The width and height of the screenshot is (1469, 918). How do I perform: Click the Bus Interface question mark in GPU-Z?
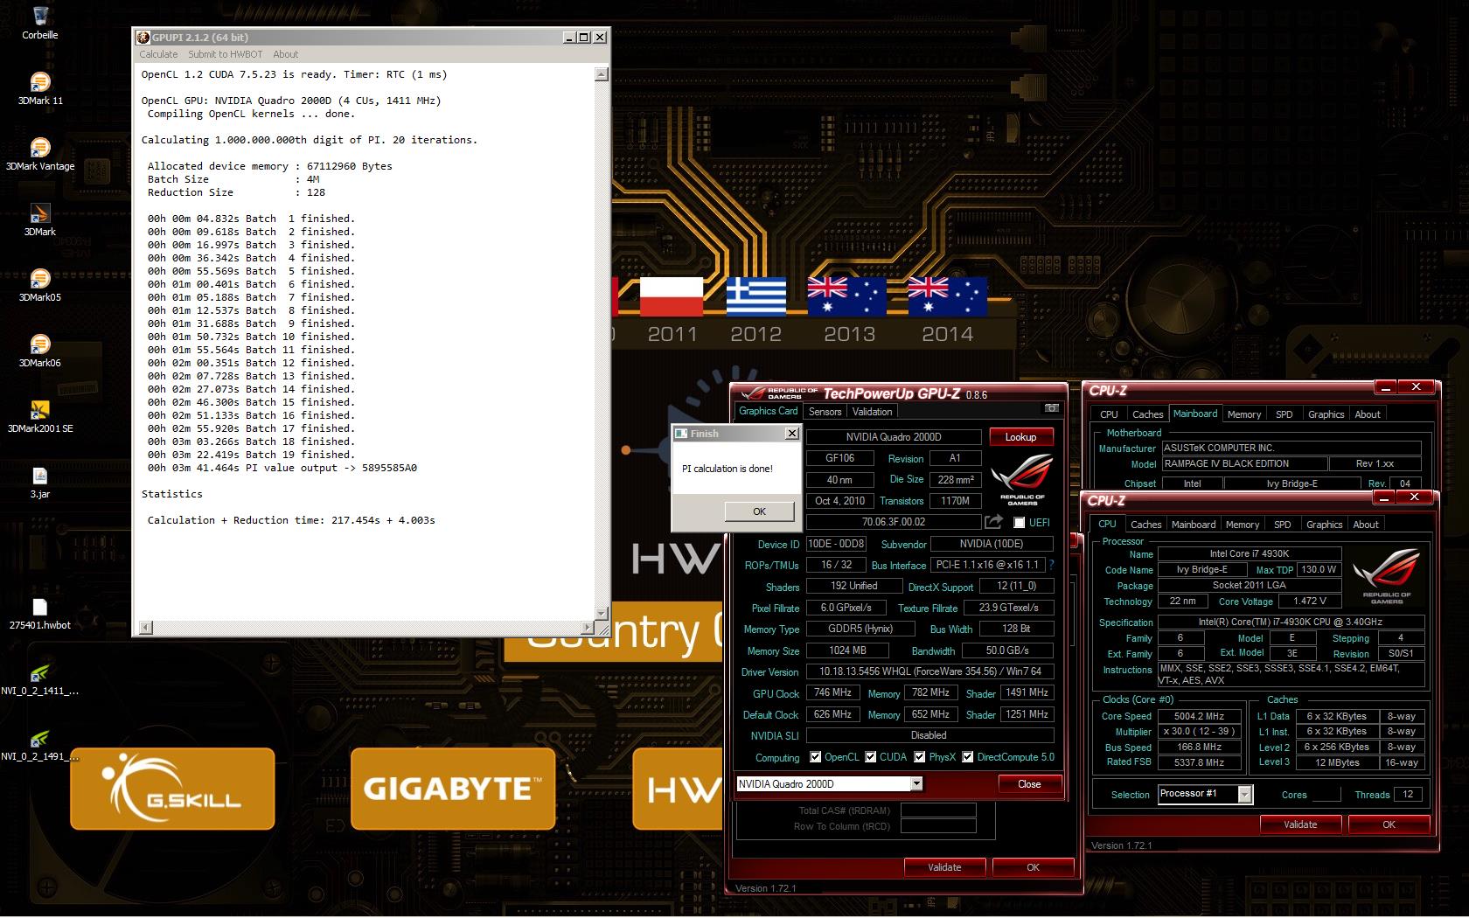pyautogui.click(x=1051, y=565)
